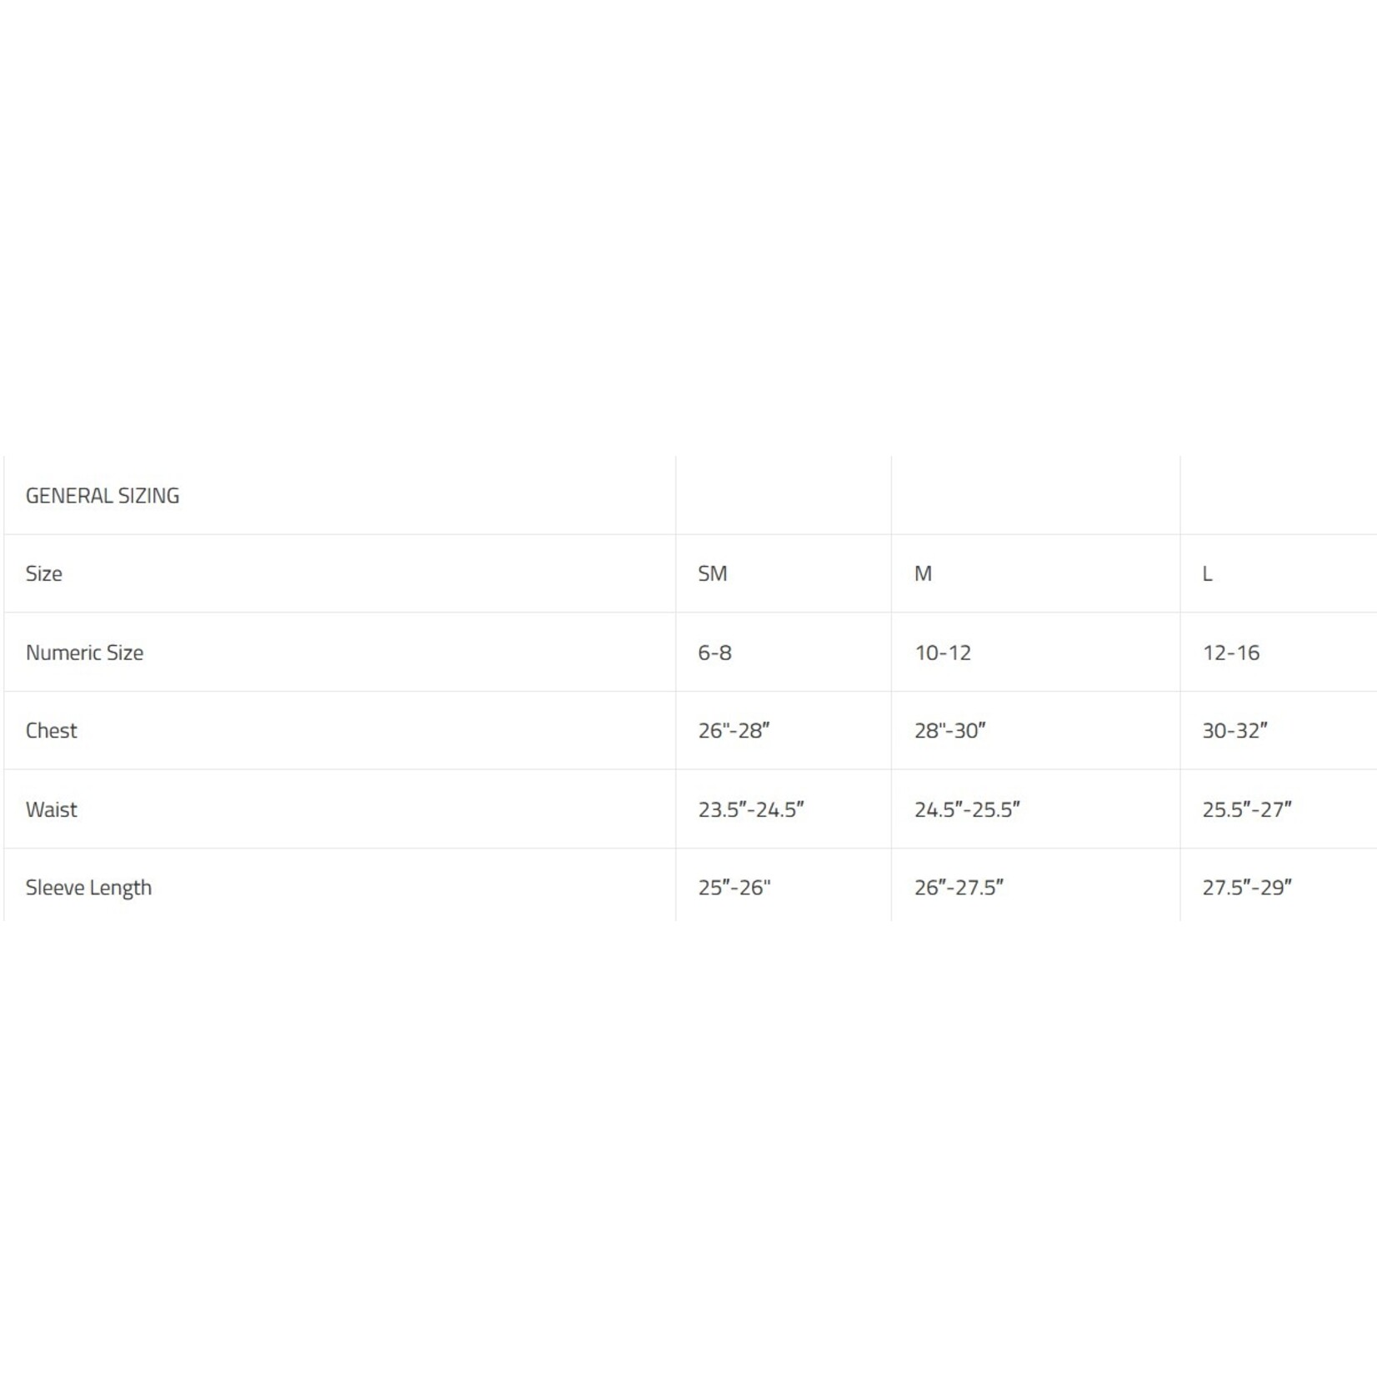The width and height of the screenshot is (1377, 1377).
Task: Click the 6-8 numeric size cell
Action: [715, 653]
